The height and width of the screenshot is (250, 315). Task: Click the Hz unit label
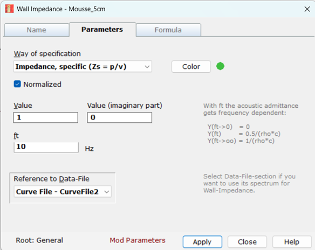pyautogui.click(x=89, y=149)
